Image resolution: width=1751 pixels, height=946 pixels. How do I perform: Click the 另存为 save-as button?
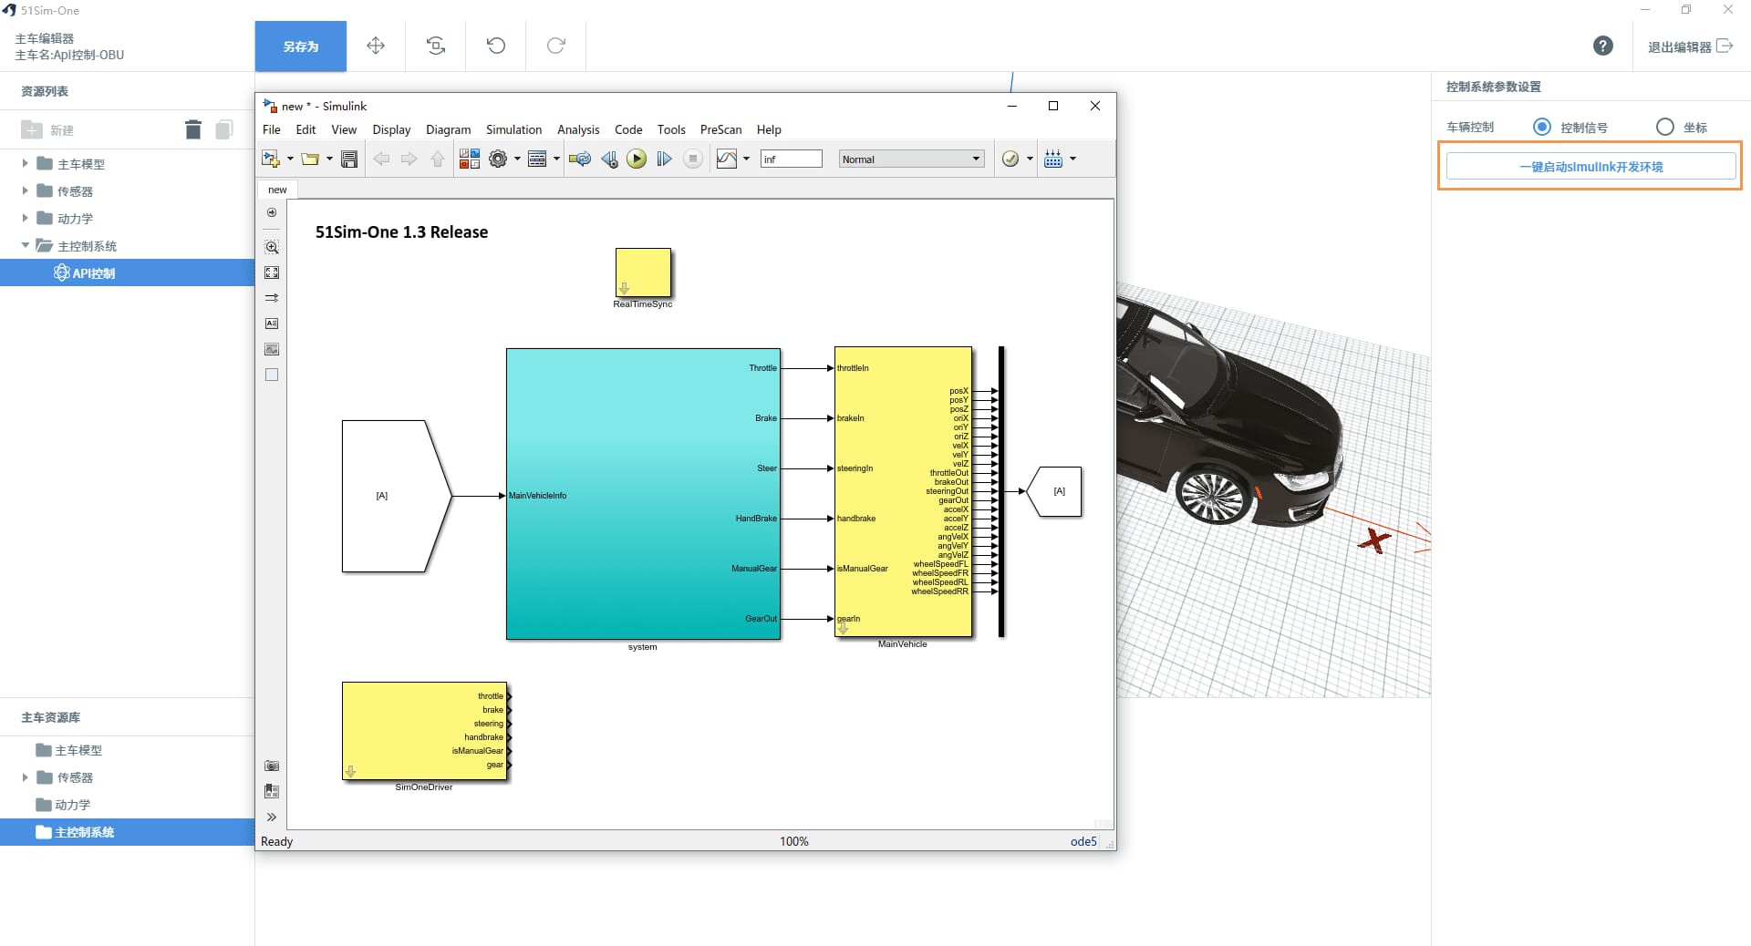[300, 46]
